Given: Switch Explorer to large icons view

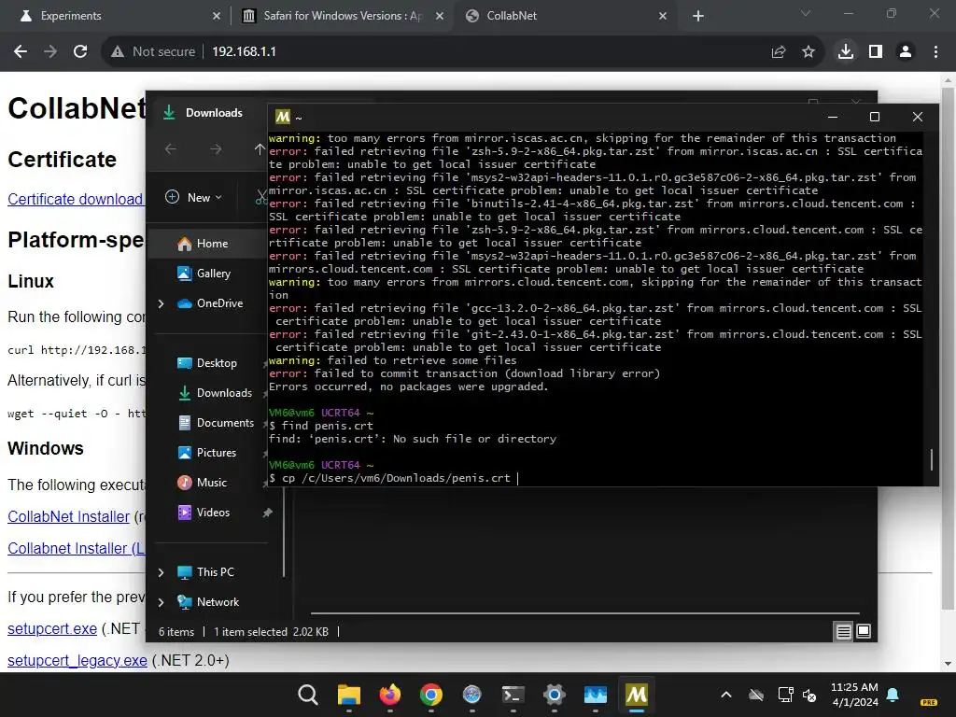Looking at the screenshot, I should 864,632.
